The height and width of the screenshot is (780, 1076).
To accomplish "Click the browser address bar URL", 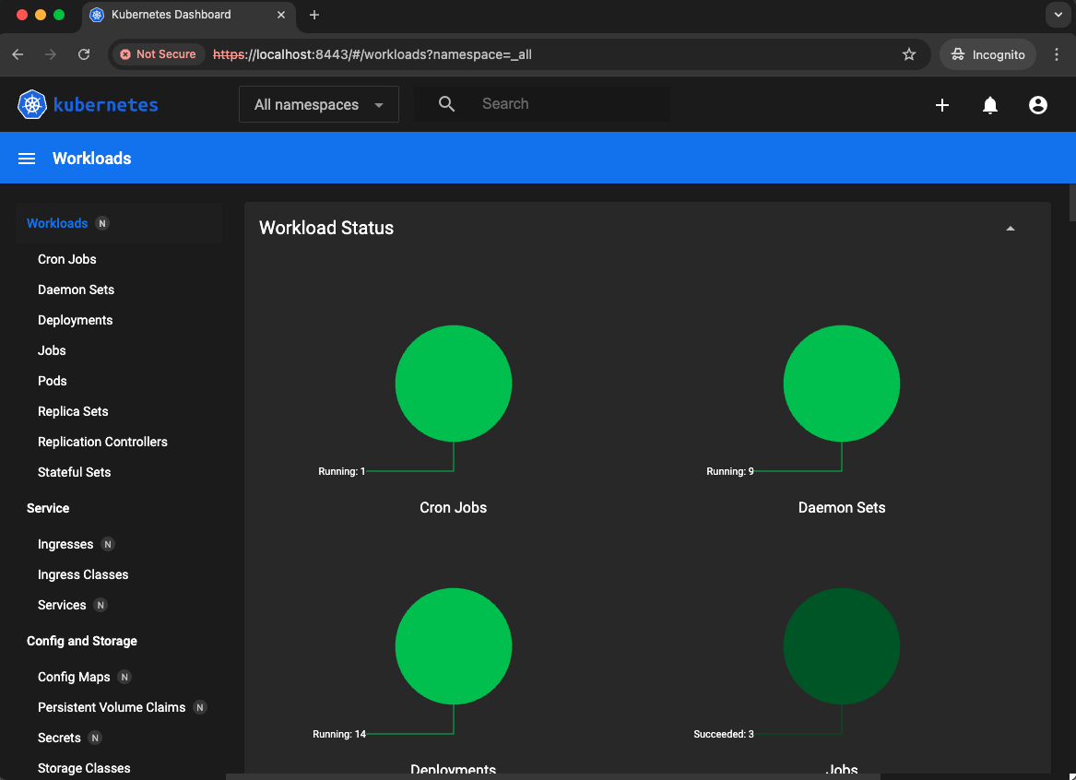I will [372, 54].
